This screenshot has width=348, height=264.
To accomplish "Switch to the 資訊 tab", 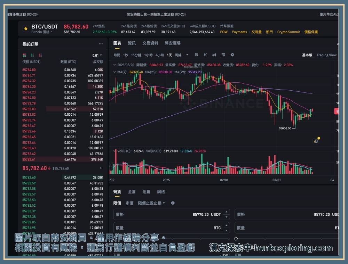I will [132, 43].
